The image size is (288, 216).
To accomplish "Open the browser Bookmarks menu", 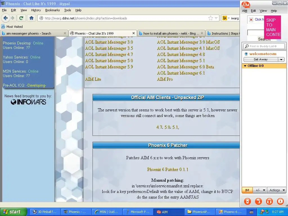I will point(52,10).
